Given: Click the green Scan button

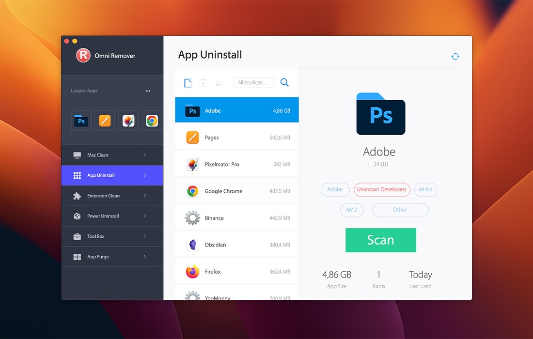Looking at the screenshot, I should [x=381, y=240].
